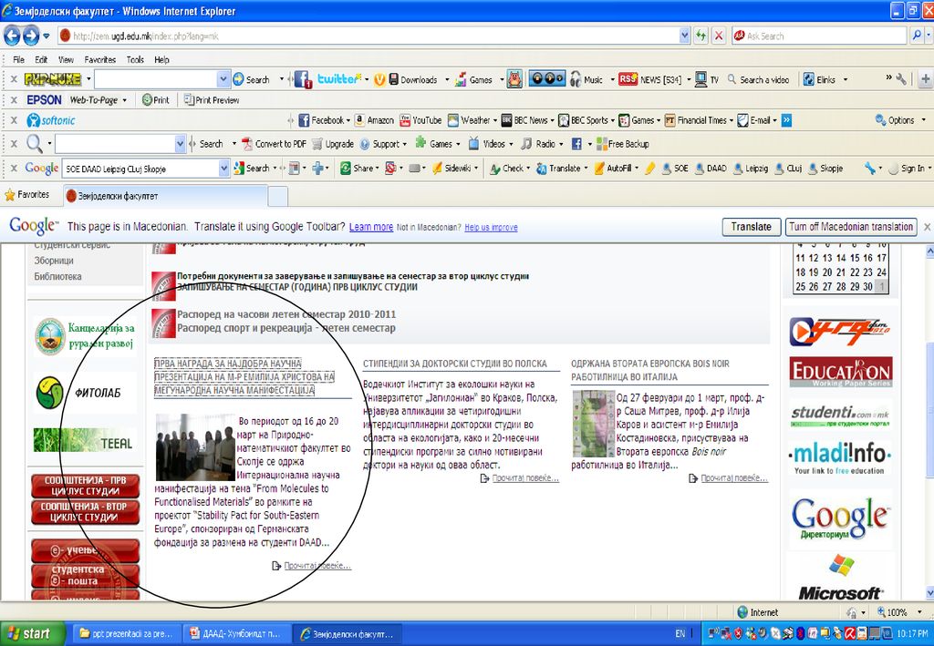This screenshot has width=934, height=646.
Task: Click the Распоред на часови летен семестар link
Action: [x=285, y=314]
